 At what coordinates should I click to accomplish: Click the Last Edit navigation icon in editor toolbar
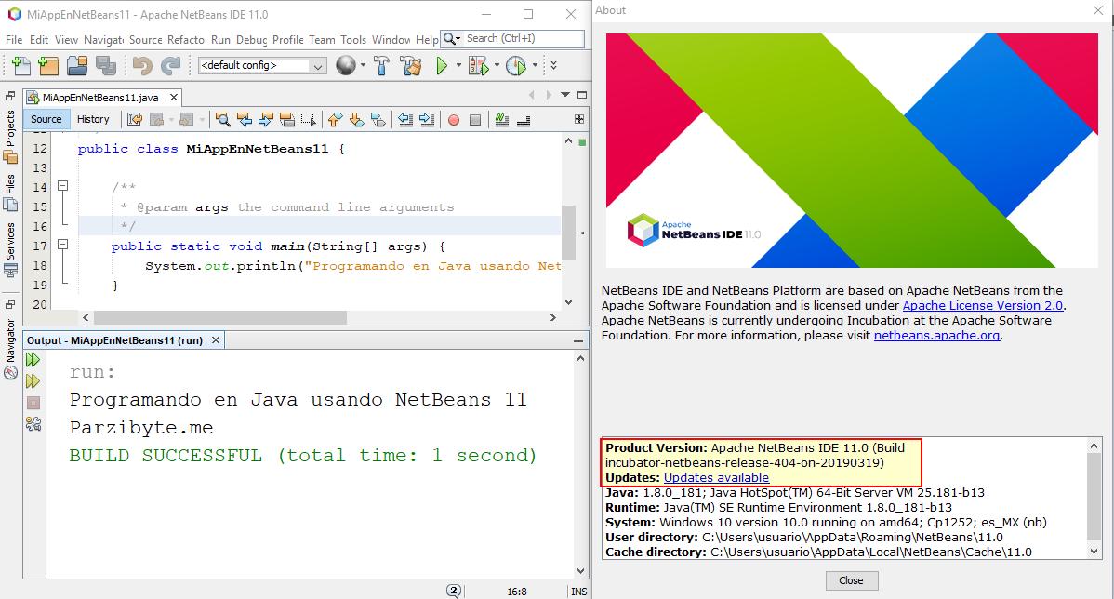tap(134, 120)
